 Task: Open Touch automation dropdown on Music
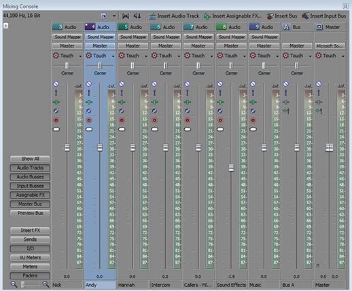coord(277,56)
